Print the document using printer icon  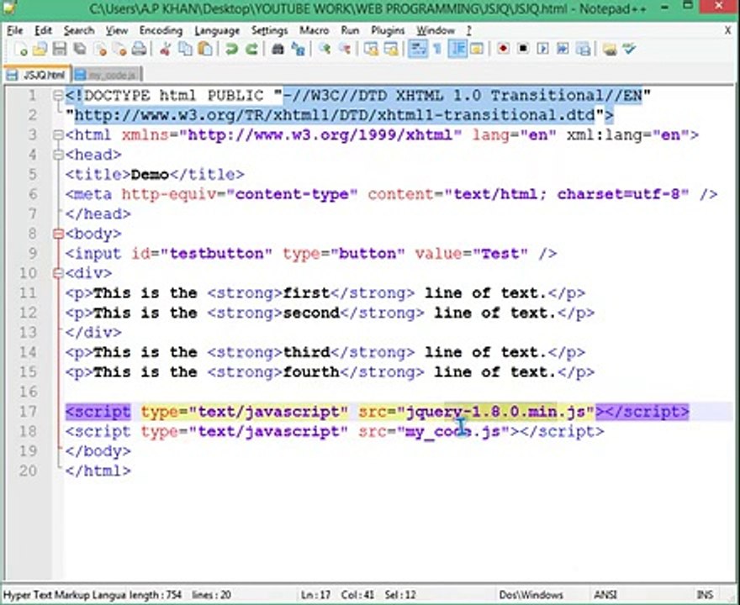140,49
